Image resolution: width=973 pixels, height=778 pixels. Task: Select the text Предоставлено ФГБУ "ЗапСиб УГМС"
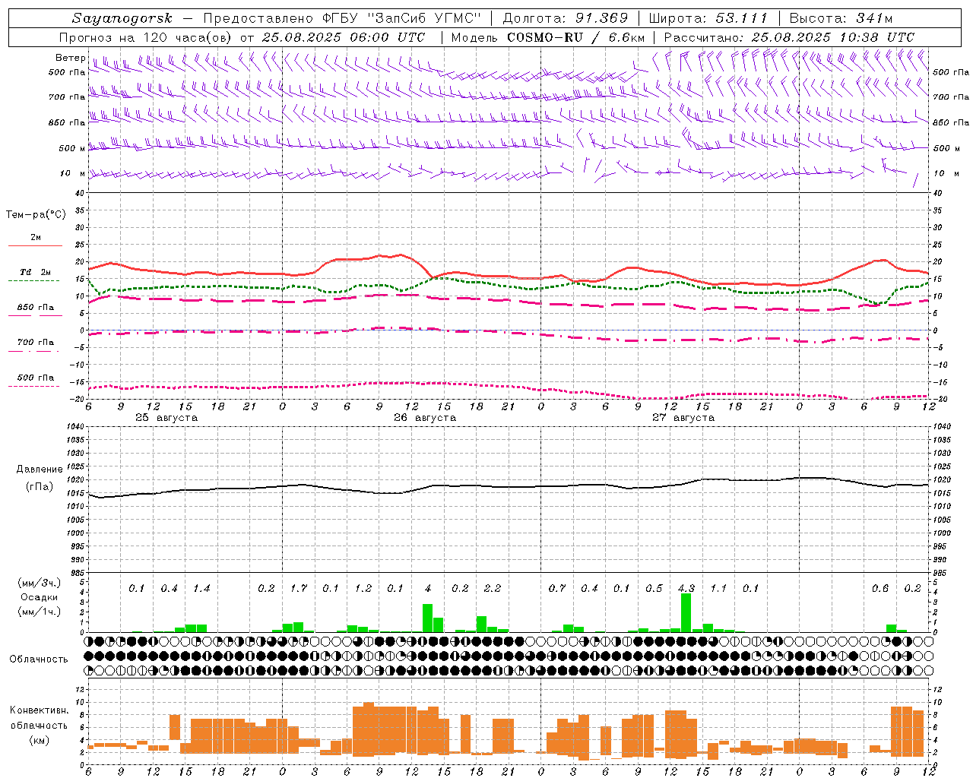[343, 18]
